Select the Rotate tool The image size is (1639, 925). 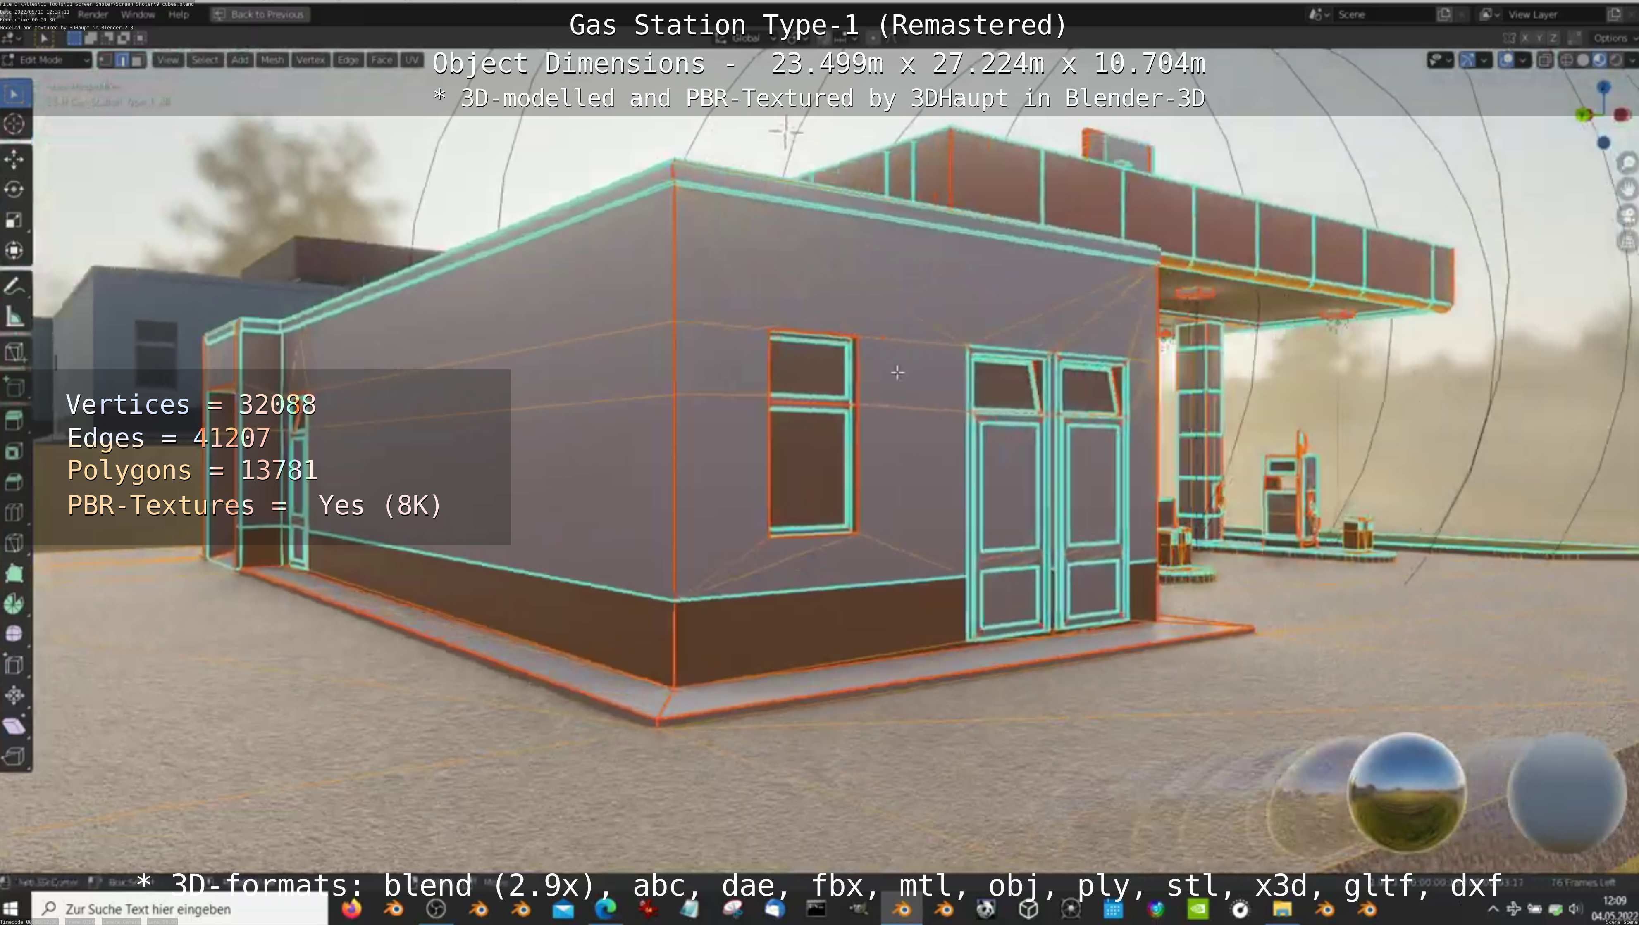(x=14, y=190)
